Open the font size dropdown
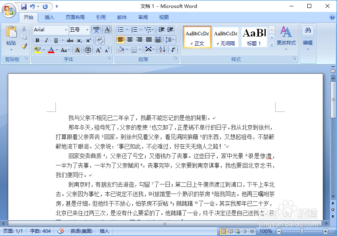The width and height of the screenshot is (337, 236). pos(87,30)
